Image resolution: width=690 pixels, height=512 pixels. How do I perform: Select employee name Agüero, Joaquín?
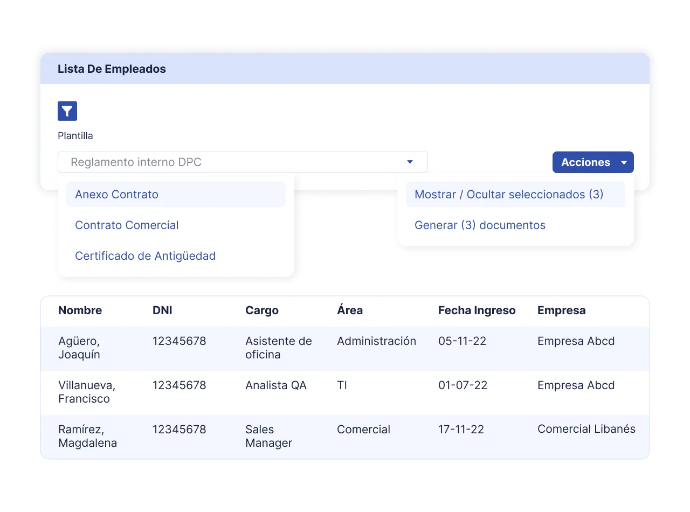click(79, 348)
